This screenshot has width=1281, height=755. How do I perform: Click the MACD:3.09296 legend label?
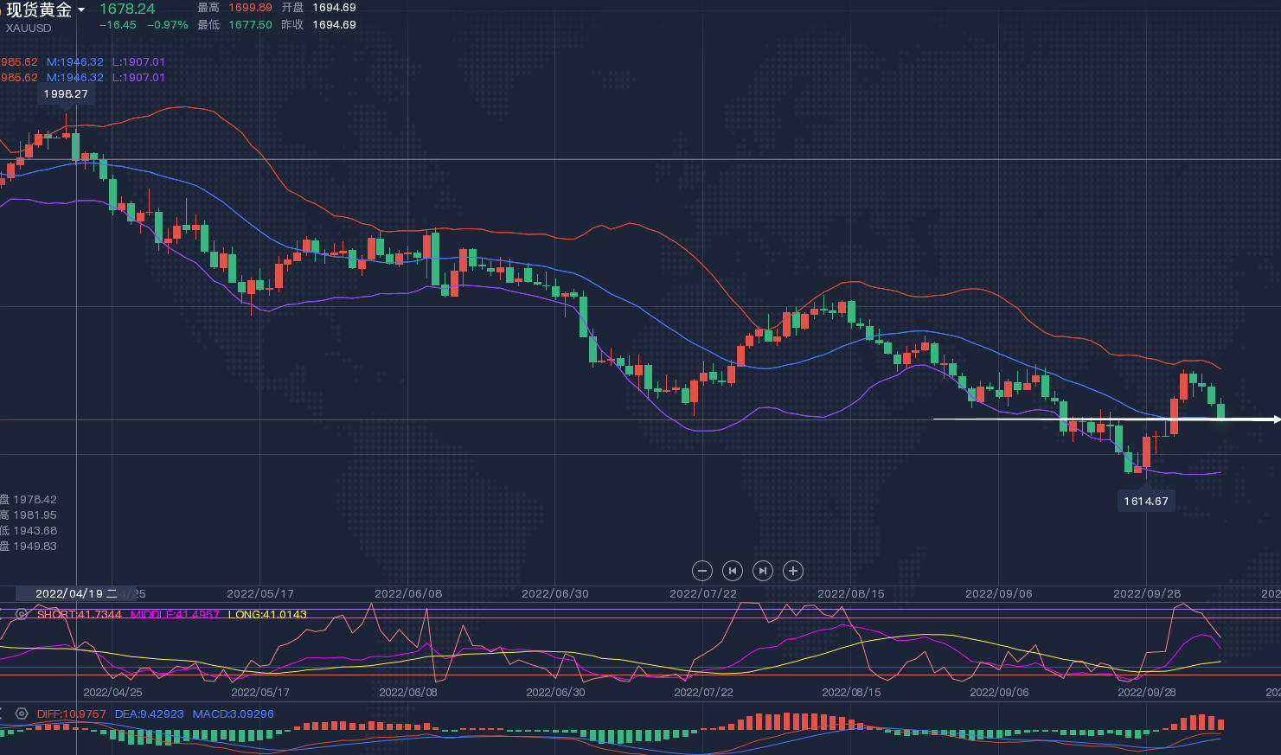[x=233, y=714]
